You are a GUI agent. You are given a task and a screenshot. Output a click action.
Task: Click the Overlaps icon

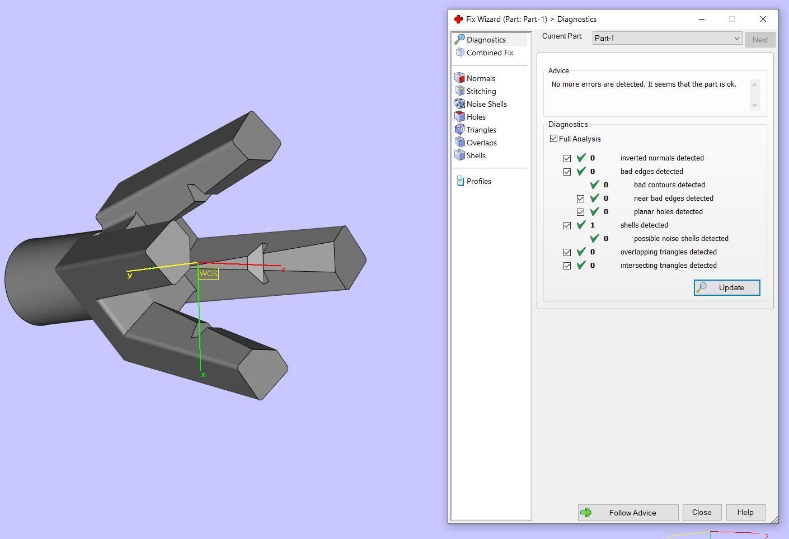click(460, 142)
